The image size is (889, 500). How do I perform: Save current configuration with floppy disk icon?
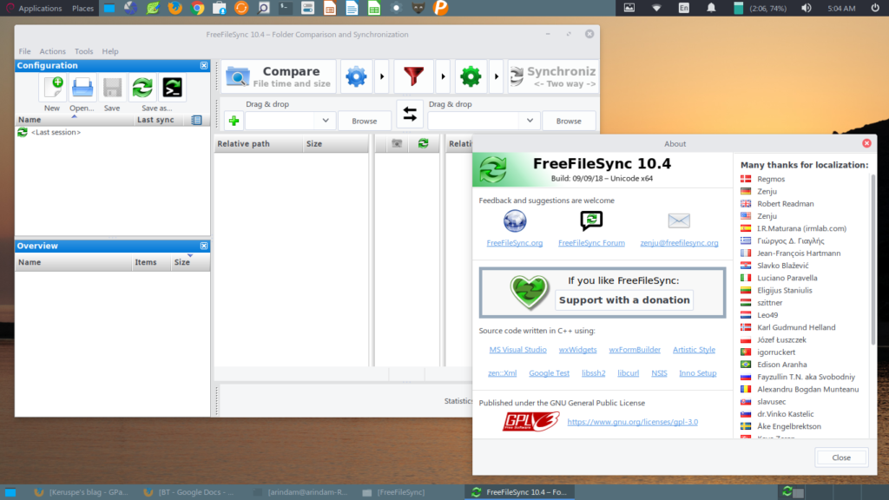(111, 87)
